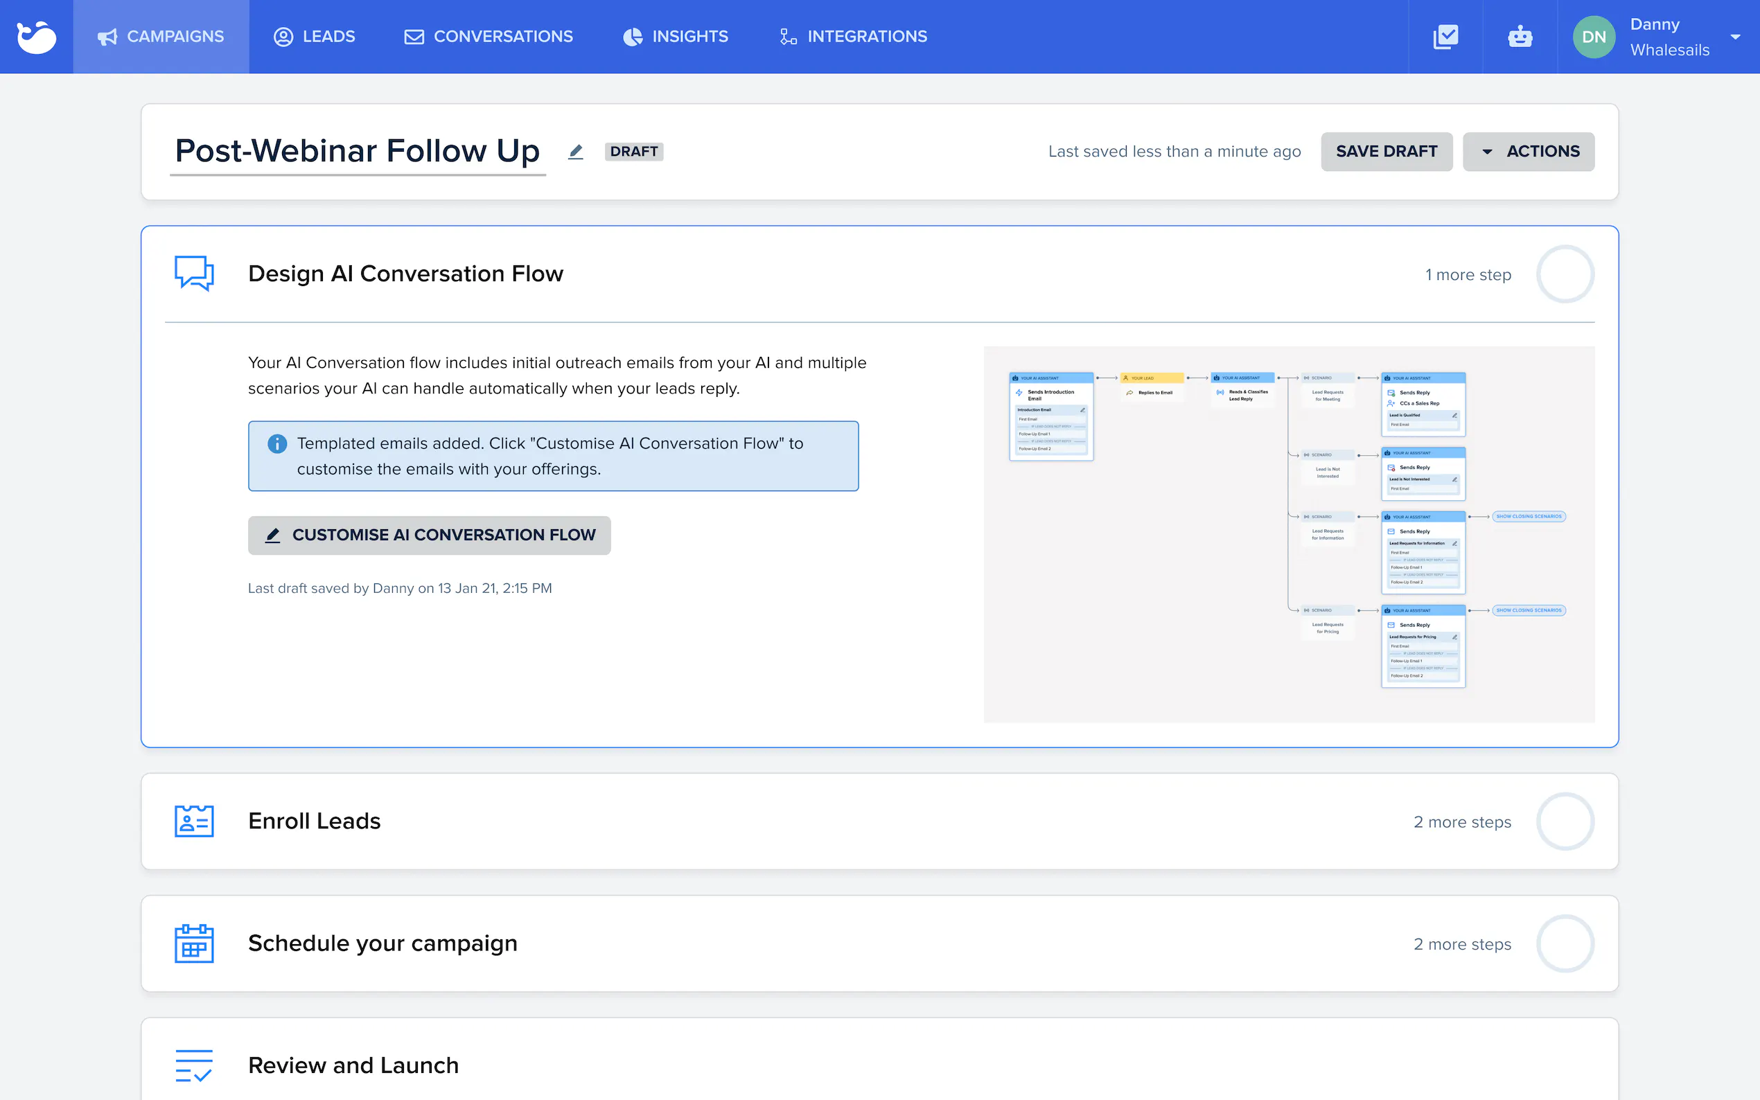The height and width of the screenshot is (1100, 1760).
Task: Click the Review and Launch checklist icon
Action: [x=194, y=1065]
